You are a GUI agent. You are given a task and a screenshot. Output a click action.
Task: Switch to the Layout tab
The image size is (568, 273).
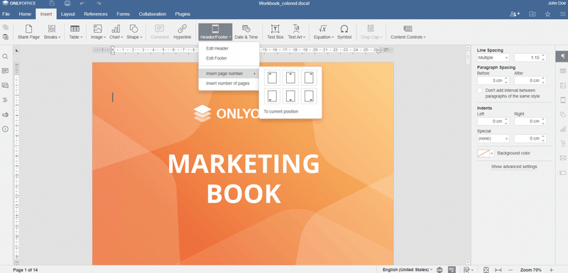coord(67,14)
